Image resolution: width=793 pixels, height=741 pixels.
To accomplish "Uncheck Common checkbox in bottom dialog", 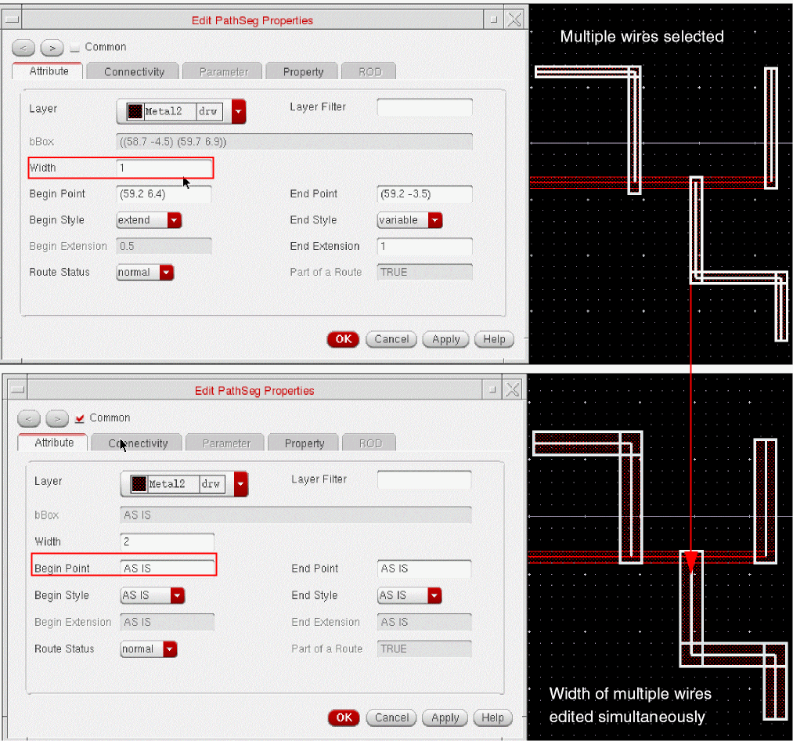I will click(x=79, y=418).
